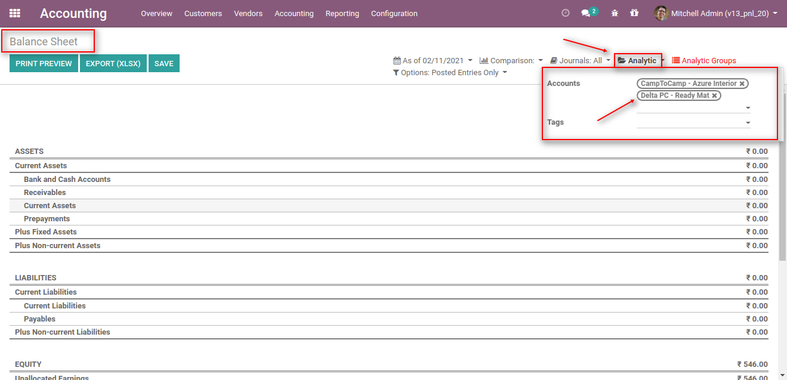Click the PRINT PREVIEW button
The width and height of the screenshot is (787, 380).
coord(43,63)
